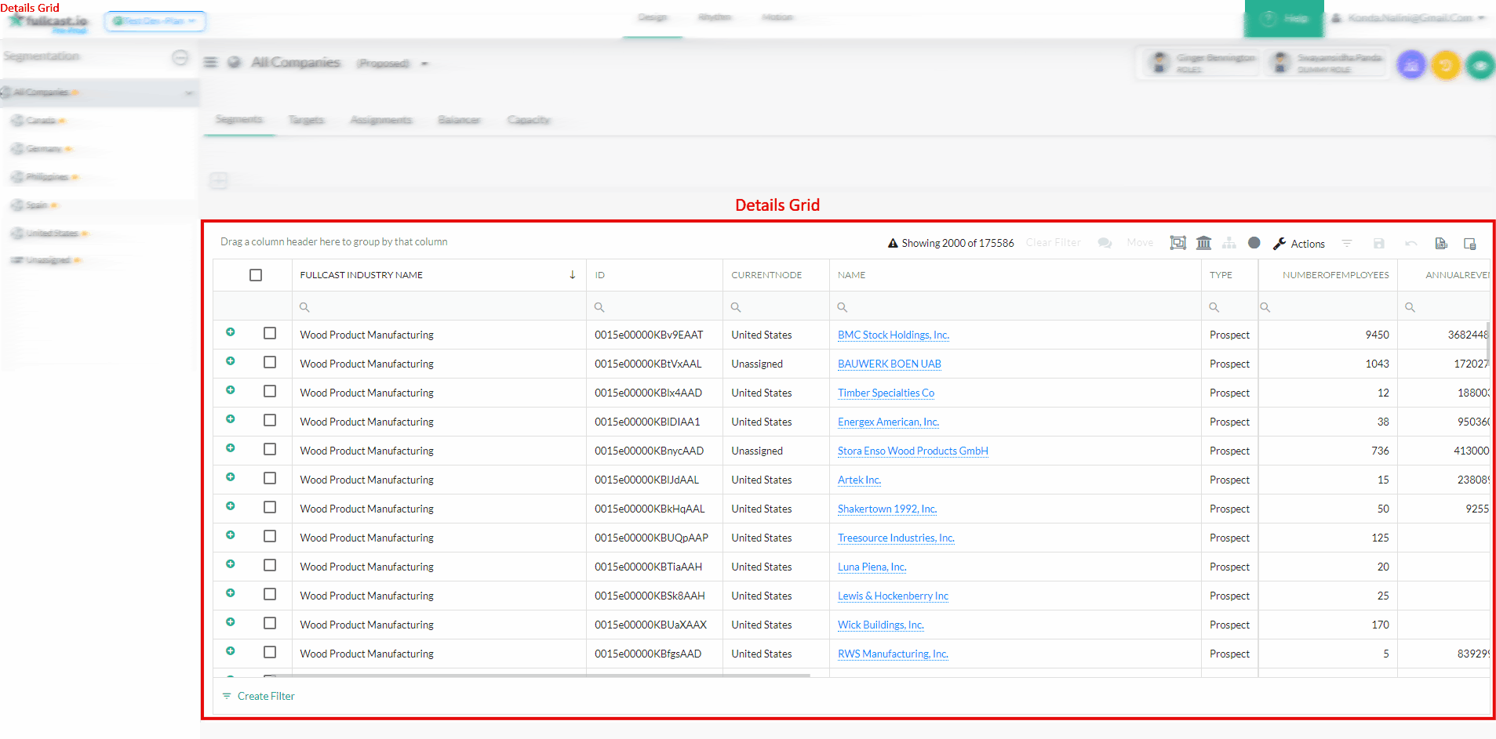Open the Proposed version dropdown arrow
1496x739 pixels.
424,63
